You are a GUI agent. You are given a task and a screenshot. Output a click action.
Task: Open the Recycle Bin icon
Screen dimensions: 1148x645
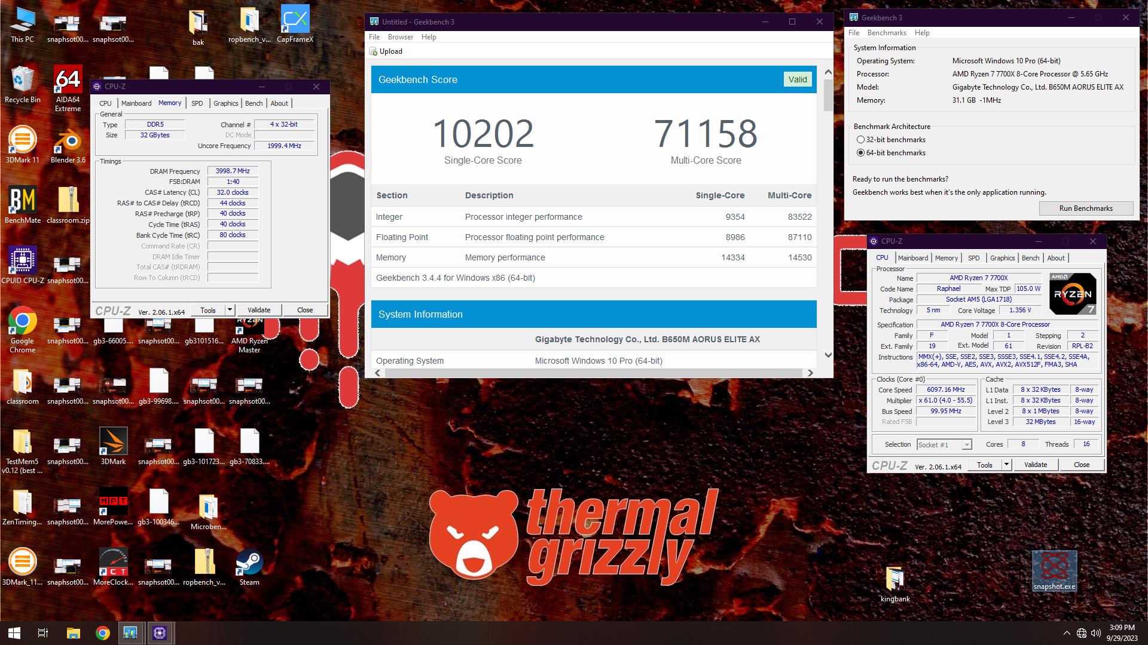pyautogui.click(x=23, y=85)
